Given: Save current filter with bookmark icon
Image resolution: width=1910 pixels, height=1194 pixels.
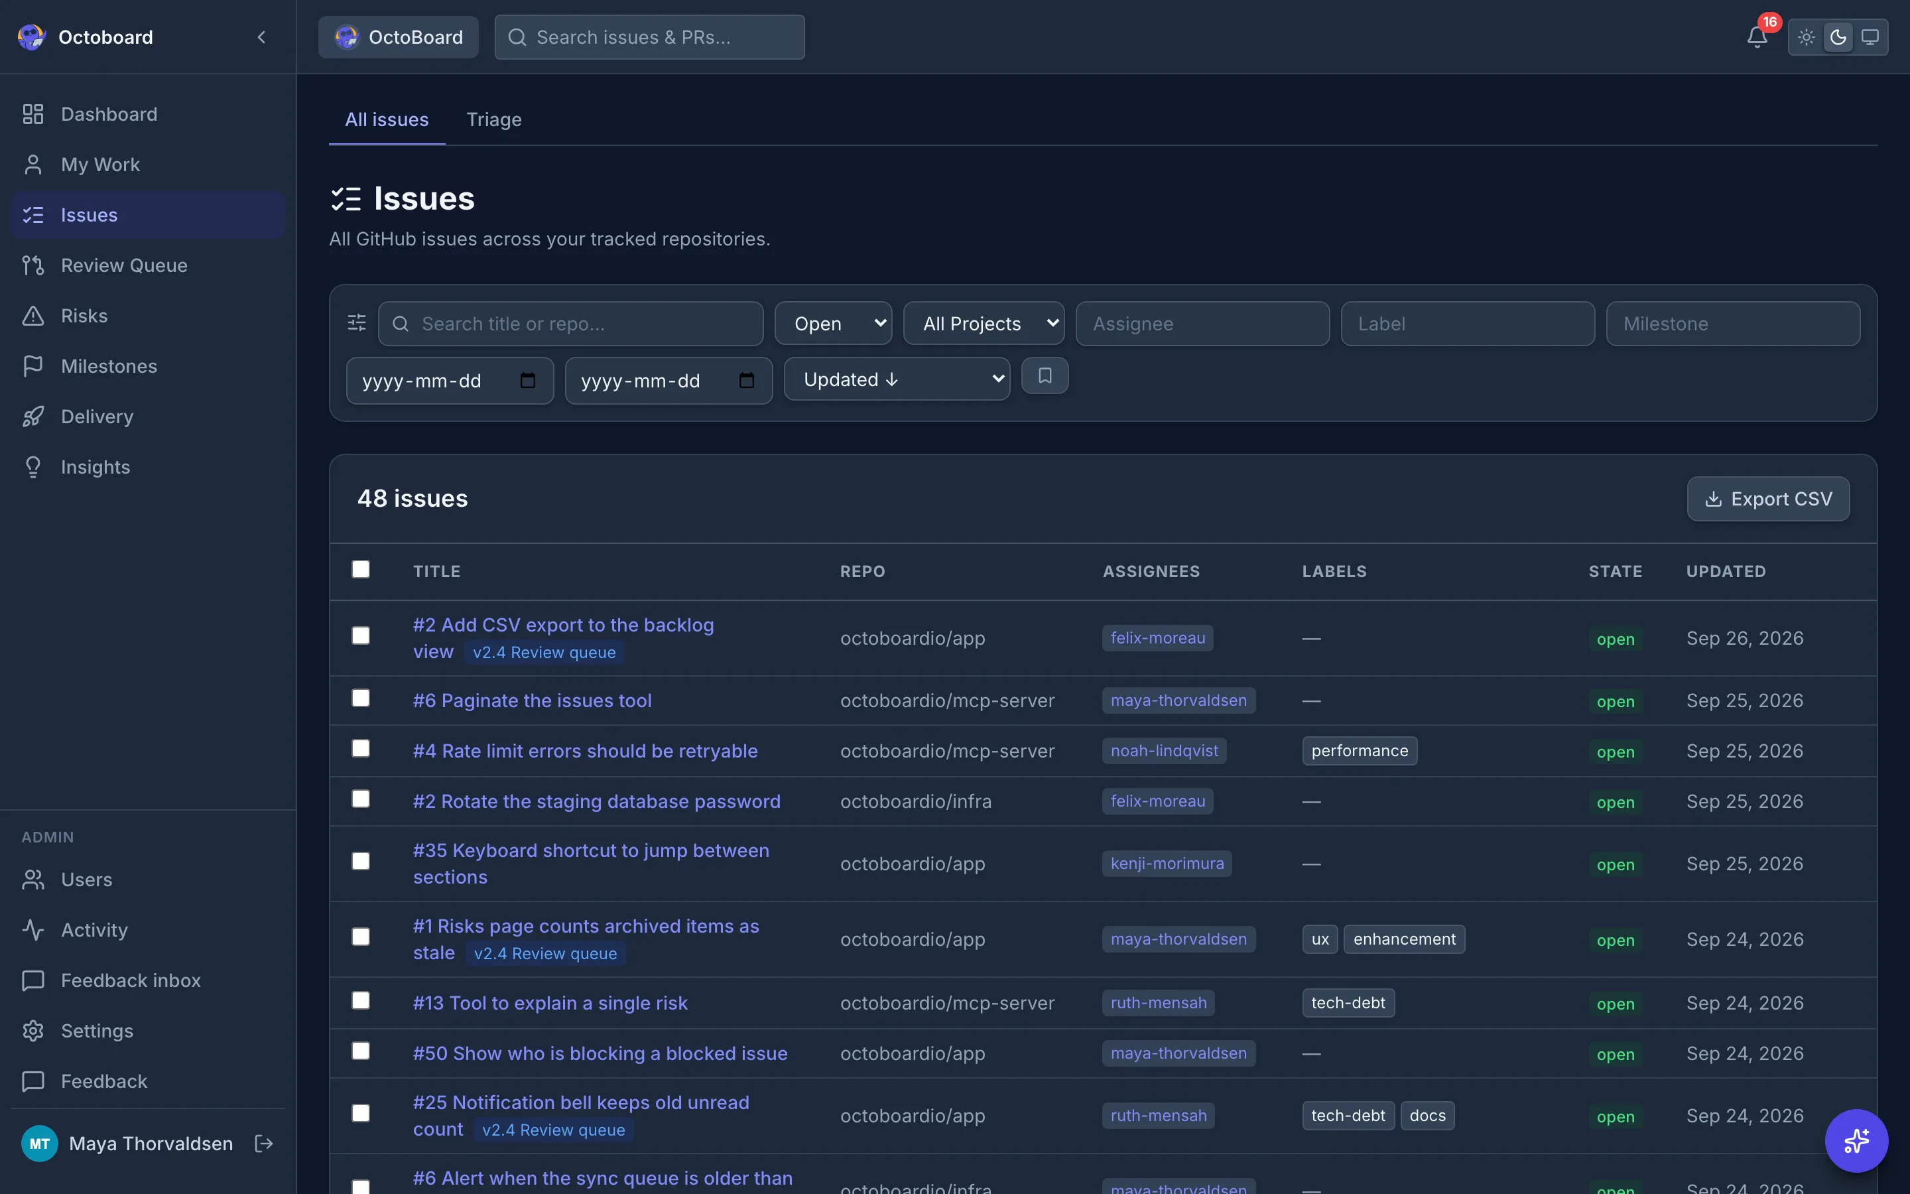Looking at the screenshot, I should tap(1044, 376).
